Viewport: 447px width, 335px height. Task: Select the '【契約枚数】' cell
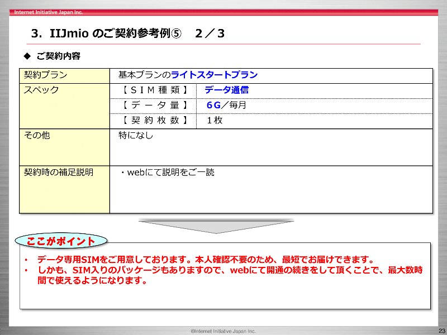tap(153, 121)
